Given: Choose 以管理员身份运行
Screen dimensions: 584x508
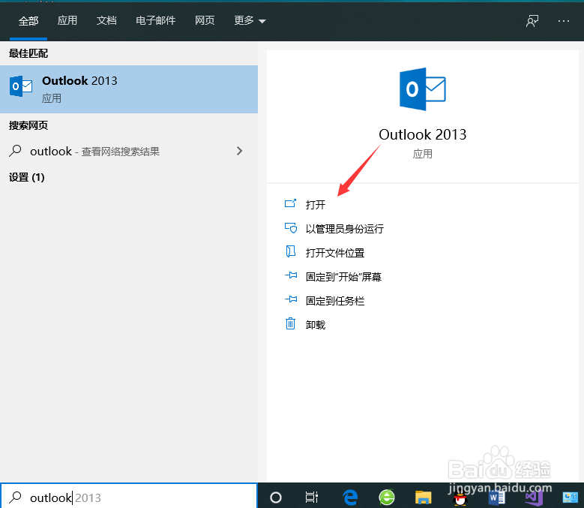Looking at the screenshot, I should coord(345,229).
